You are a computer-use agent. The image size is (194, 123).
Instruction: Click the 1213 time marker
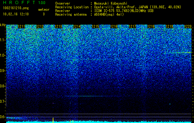point(58,26)
